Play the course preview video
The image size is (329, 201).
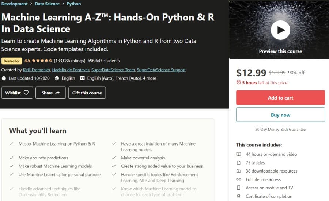pyautogui.click(x=280, y=30)
